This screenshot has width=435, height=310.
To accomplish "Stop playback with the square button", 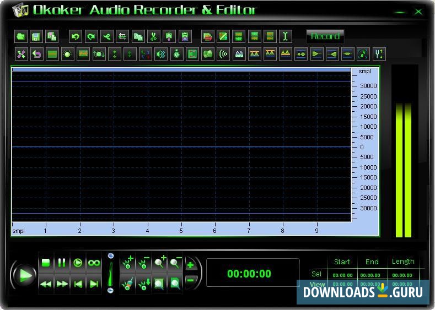I will [x=46, y=263].
